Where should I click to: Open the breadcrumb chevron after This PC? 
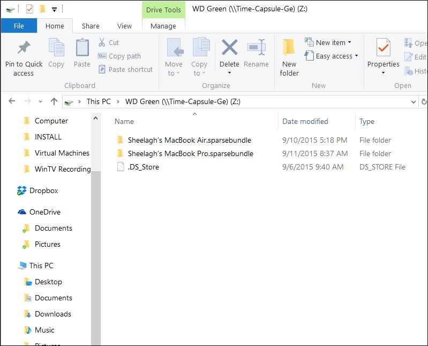point(118,102)
